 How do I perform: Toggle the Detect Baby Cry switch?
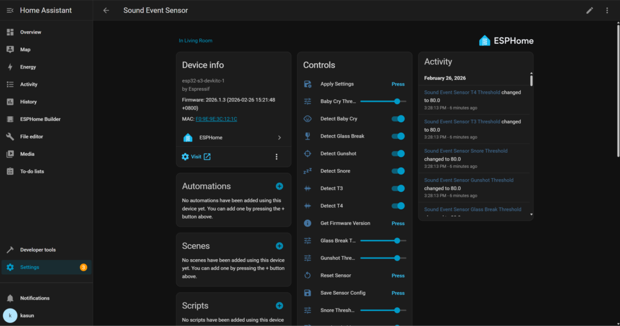pyautogui.click(x=398, y=119)
